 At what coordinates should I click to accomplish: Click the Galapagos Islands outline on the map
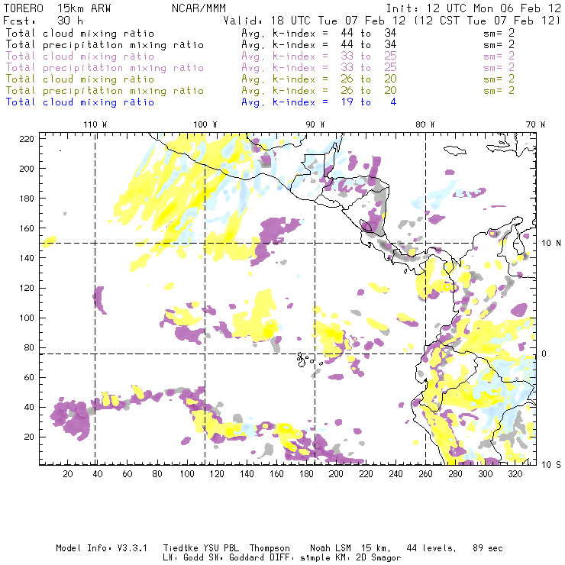(x=305, y=357)
